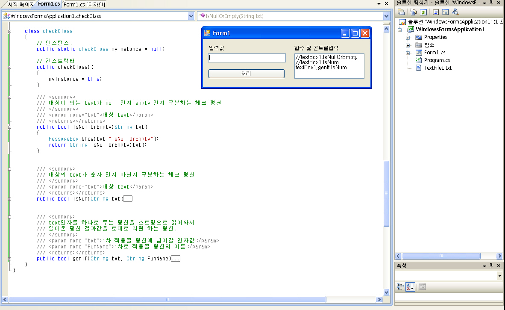
Task: Collapse the checkClass() constructor block
Action: click(10, 68)
